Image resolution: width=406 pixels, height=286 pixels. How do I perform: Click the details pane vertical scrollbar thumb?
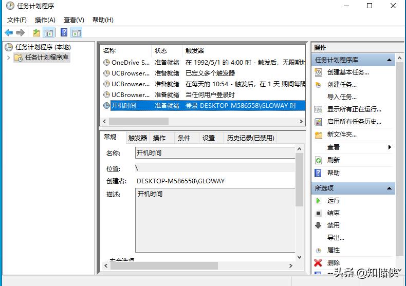[299, 180]
